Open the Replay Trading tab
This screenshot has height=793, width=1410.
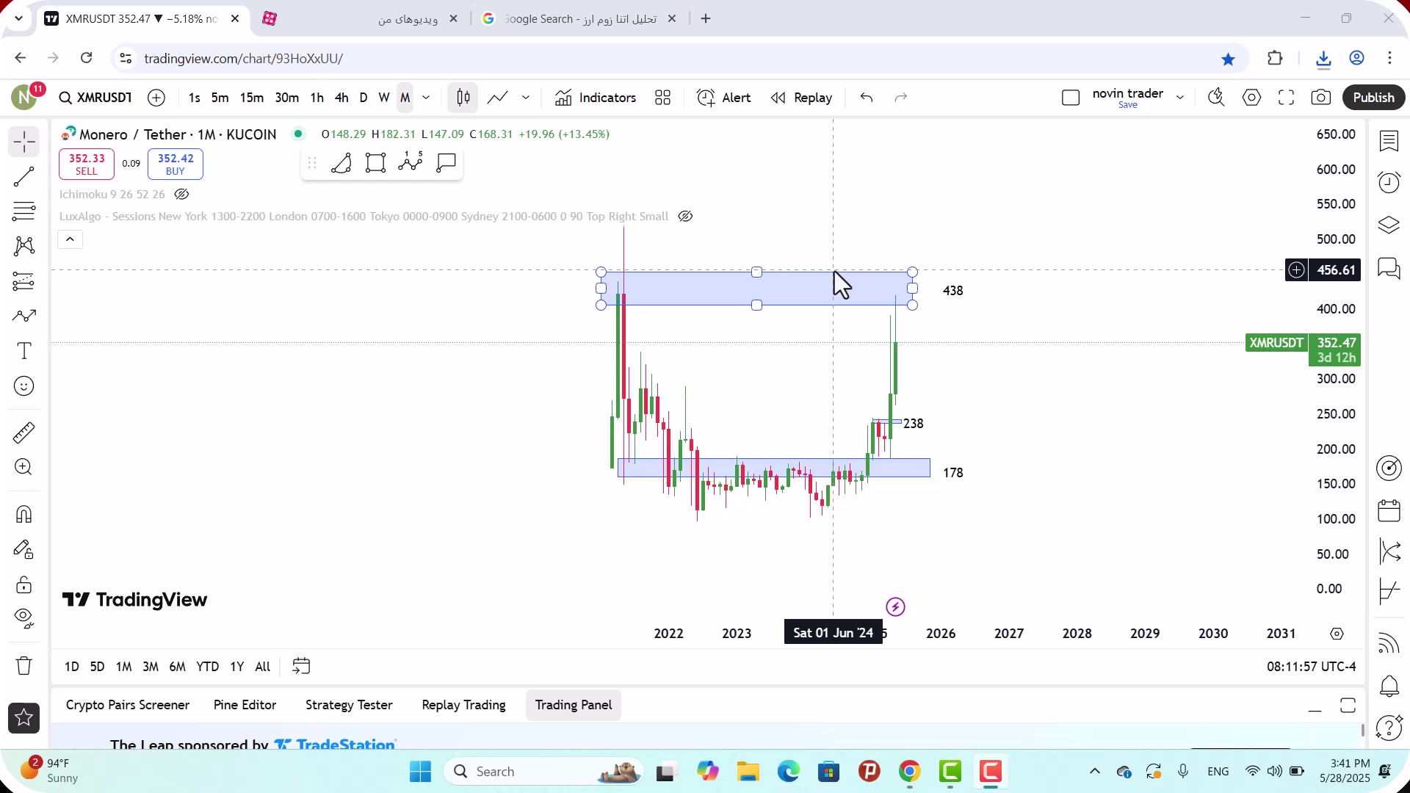coord(463,705)
